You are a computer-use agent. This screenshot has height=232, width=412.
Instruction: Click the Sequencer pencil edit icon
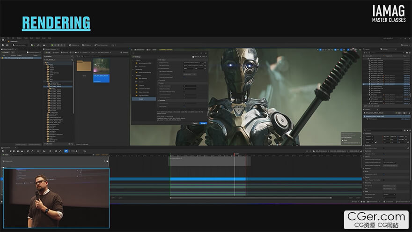(x=60, y=151)
